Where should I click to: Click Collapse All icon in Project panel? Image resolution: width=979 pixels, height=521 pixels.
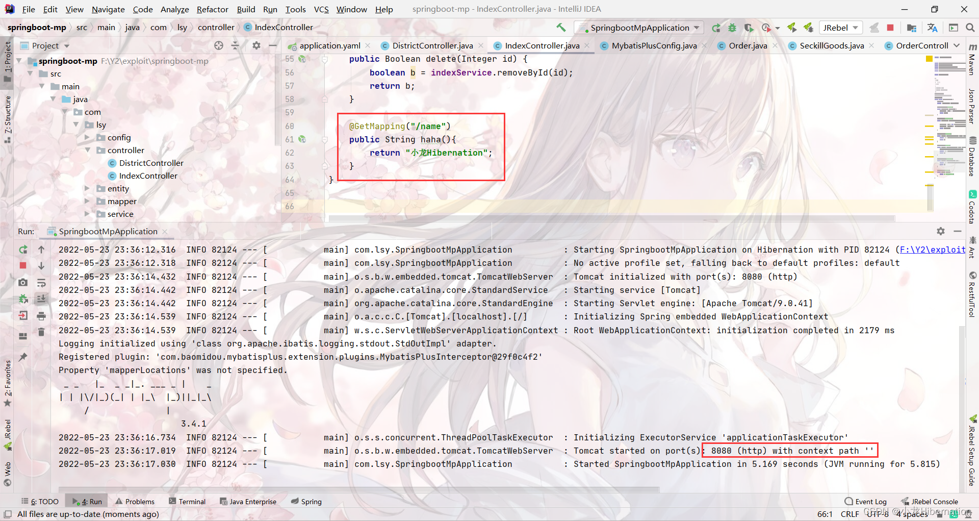235,45
